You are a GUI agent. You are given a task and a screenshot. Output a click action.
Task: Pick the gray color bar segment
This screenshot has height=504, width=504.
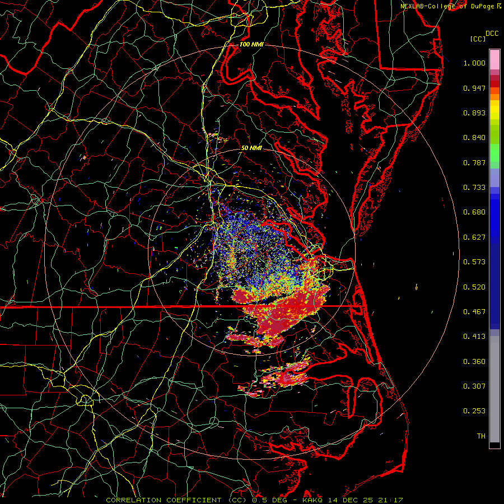[x=494, y=389]
